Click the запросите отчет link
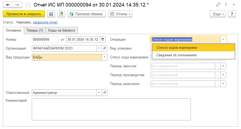 point(45,22)
